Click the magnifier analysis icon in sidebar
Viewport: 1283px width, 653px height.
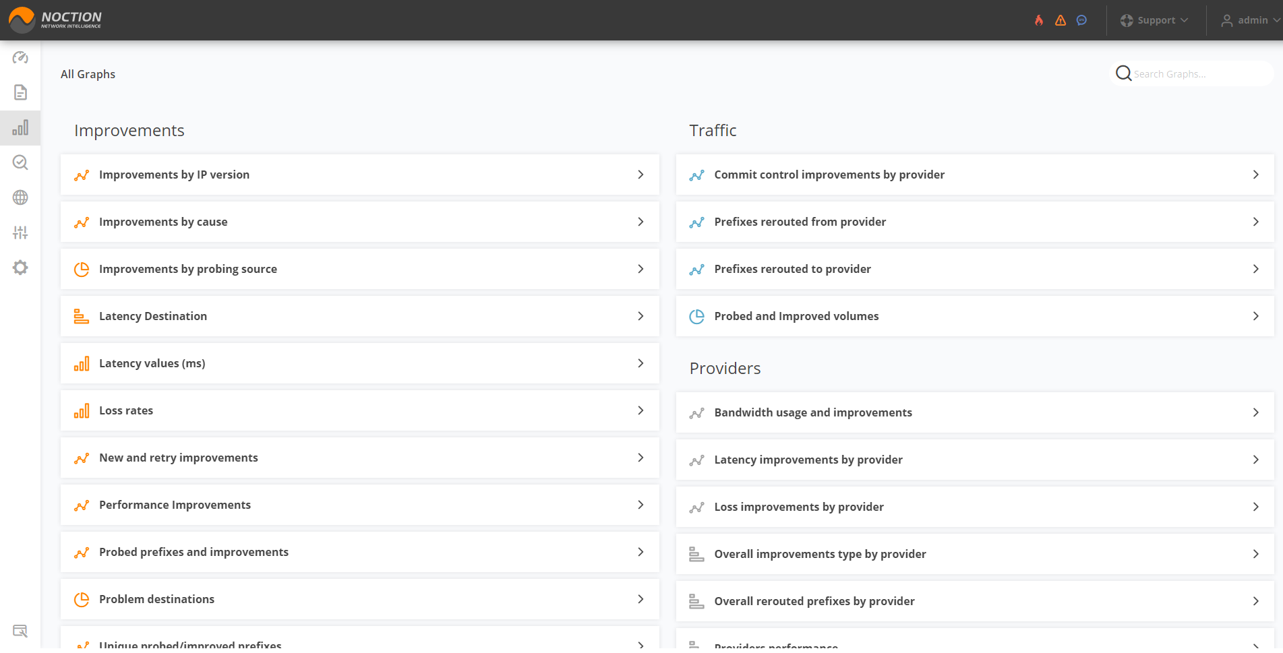pyautogui.click(x=20, y=162)
